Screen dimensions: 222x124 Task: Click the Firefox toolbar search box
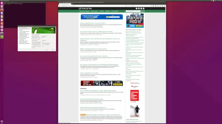pyautogui.click(x=139, y=6)
